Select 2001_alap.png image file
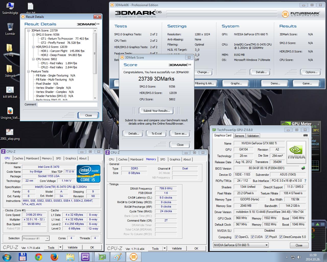Image resolution: width=327 pixels, height=262 pixels. 10,134
